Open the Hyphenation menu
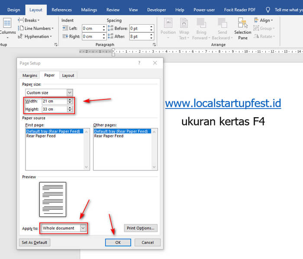 (x=35, y=36)
